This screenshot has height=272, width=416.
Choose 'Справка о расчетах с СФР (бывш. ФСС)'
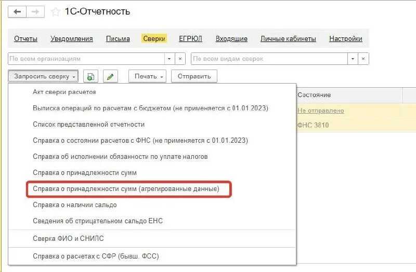tap(152, 256)
